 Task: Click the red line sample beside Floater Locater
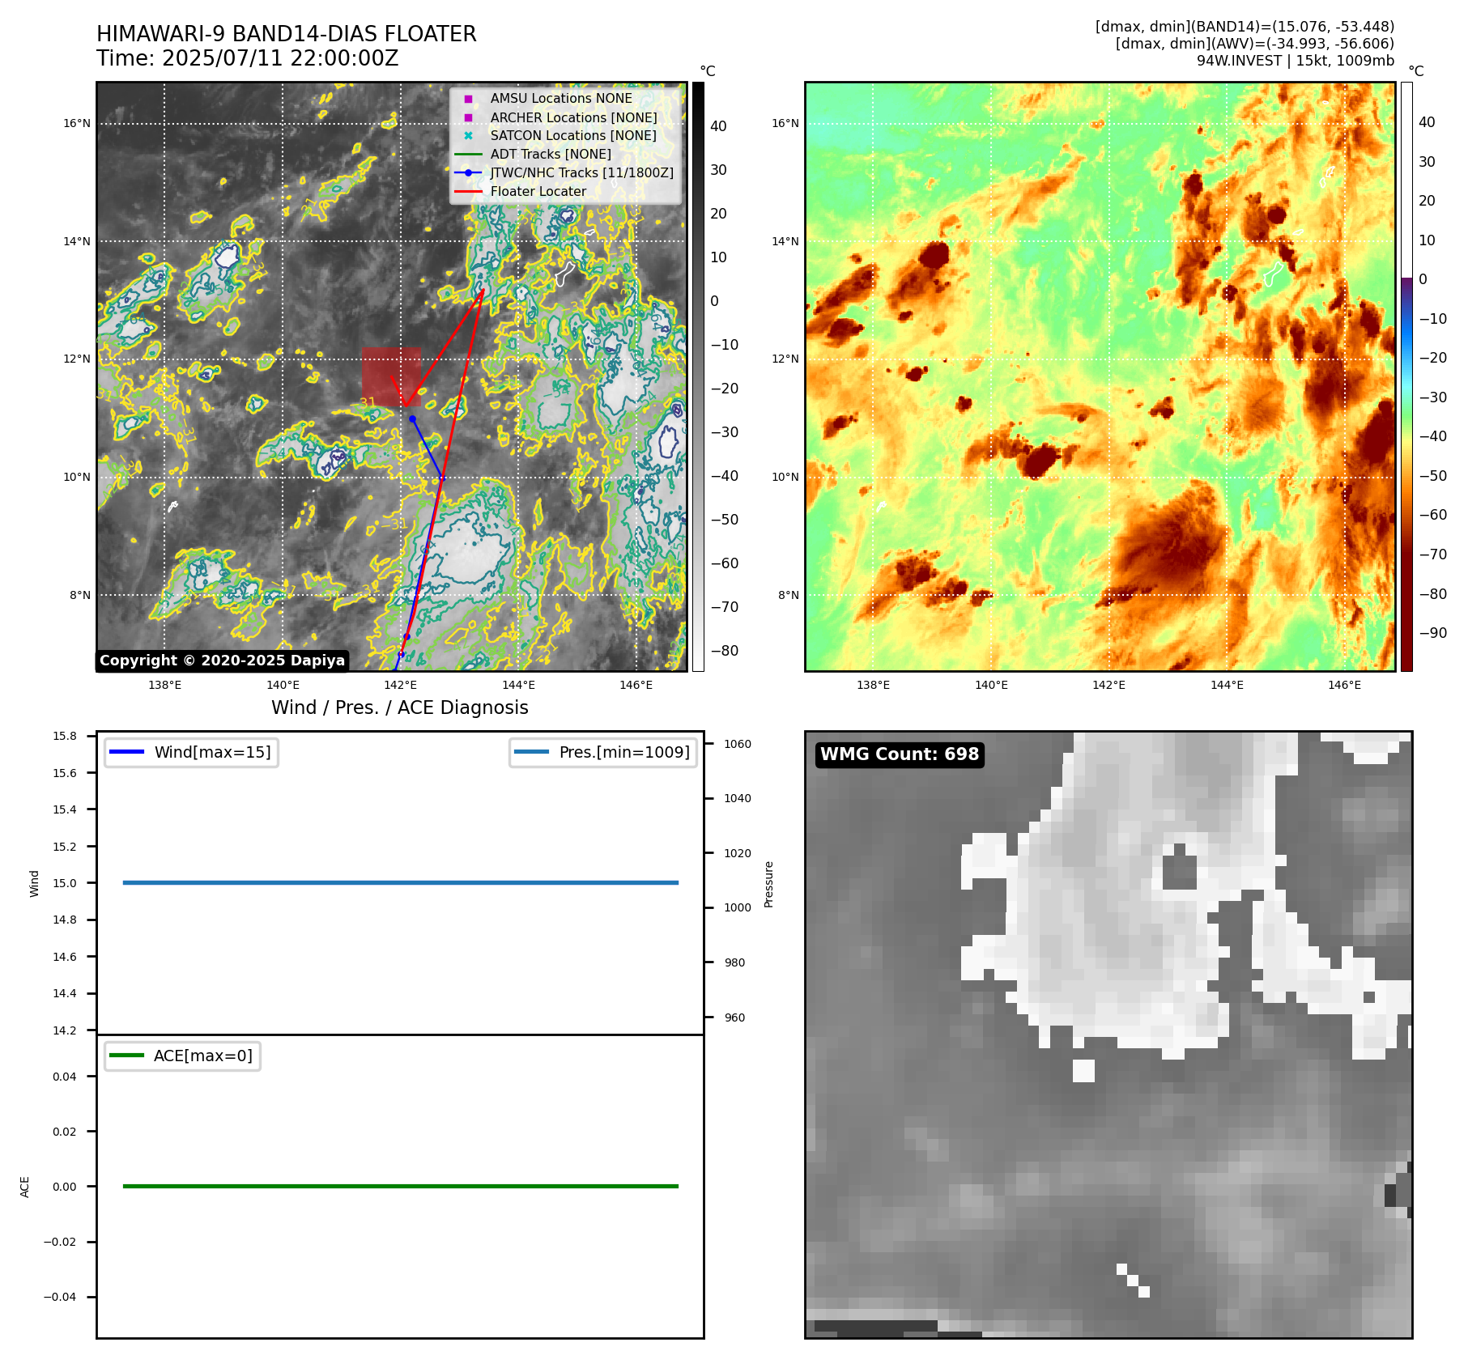[x=468, y=191]
